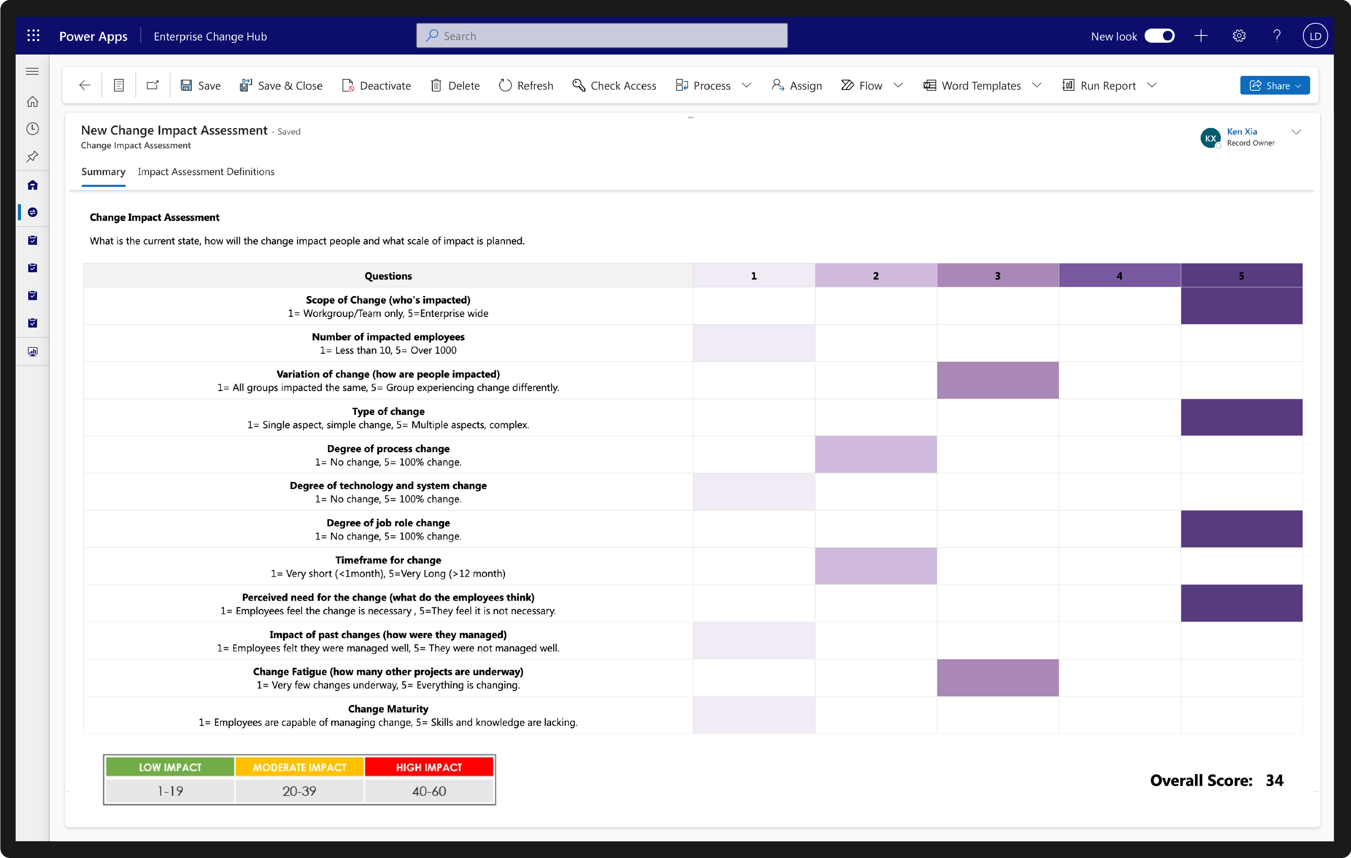Expand the Process dropdown arrow

(746, 85)
